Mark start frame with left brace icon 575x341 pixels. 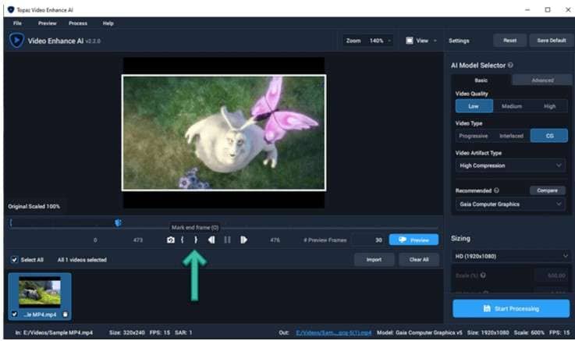(x=183, y=240)
